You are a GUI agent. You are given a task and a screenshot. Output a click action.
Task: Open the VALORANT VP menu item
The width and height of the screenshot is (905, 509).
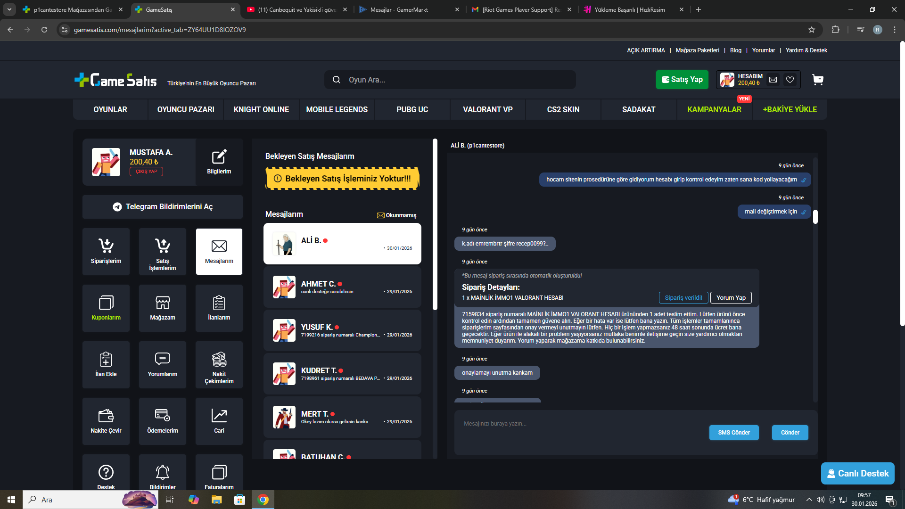point(488,109)
